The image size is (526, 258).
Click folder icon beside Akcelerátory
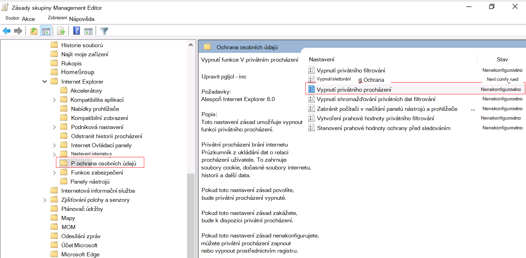(64, 91)
